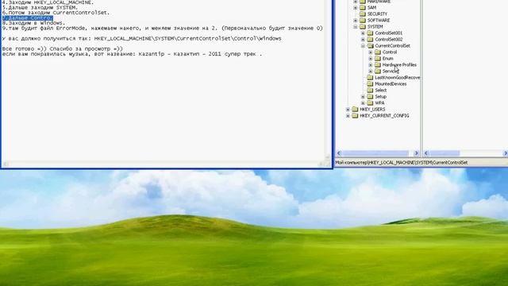
Task: Collapse the SYSTEM registry key
Action: [356, 26]
